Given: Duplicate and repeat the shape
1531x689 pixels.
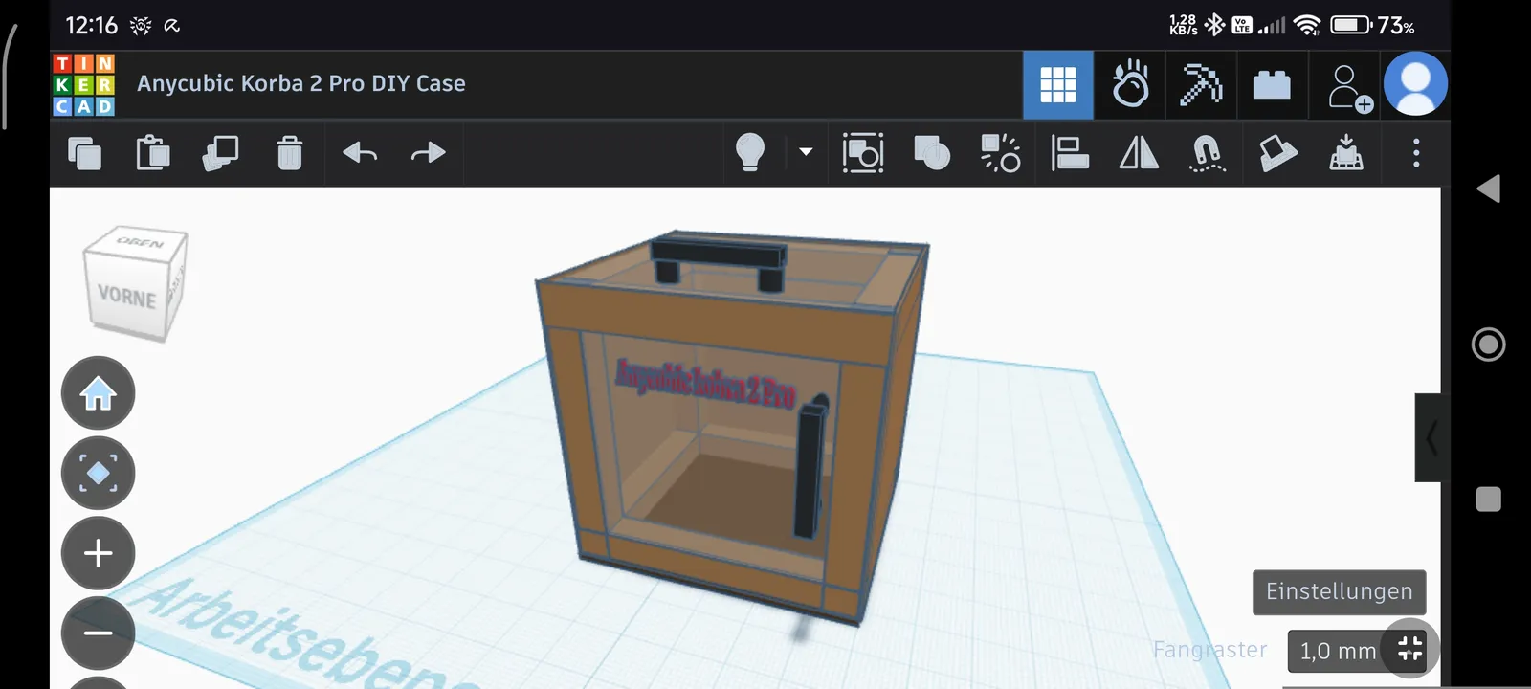Looking at the screenshot, I should click(x=221, y=153).
